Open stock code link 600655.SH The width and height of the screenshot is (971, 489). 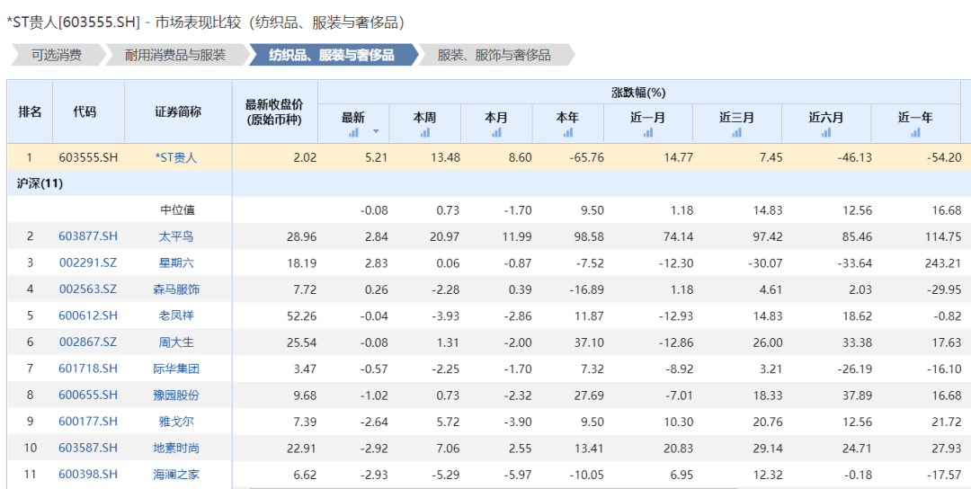(88, 395)
